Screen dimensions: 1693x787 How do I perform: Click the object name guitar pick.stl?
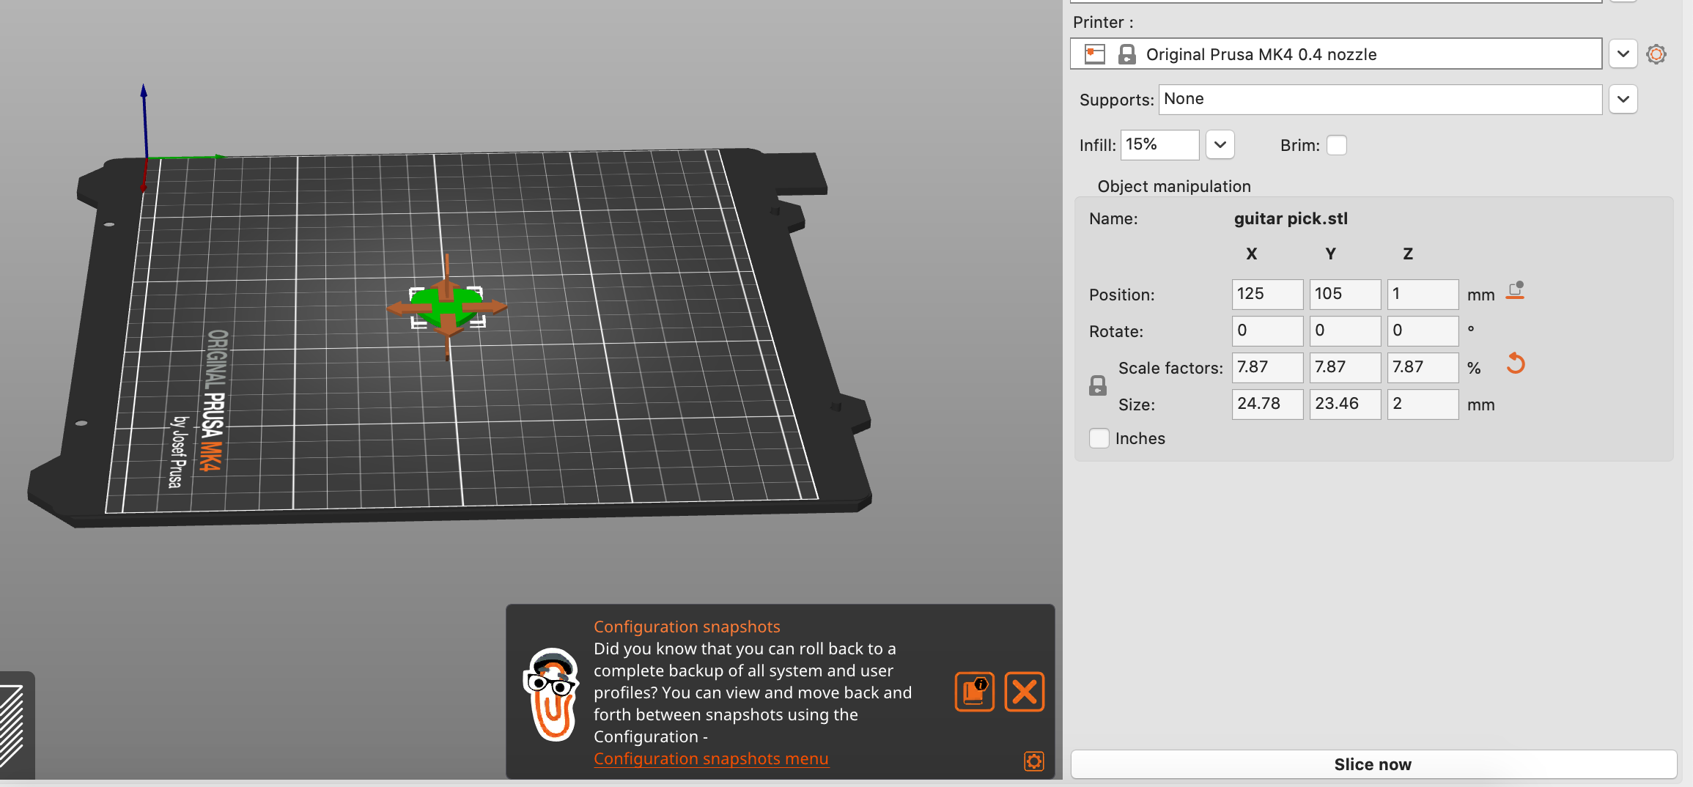pyautogui.click(x=1291, y=218)
